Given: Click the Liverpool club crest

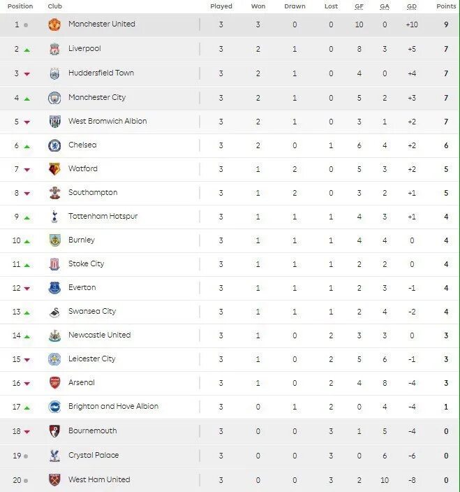Looking at the screenshot, I should (x=54, y=49).
